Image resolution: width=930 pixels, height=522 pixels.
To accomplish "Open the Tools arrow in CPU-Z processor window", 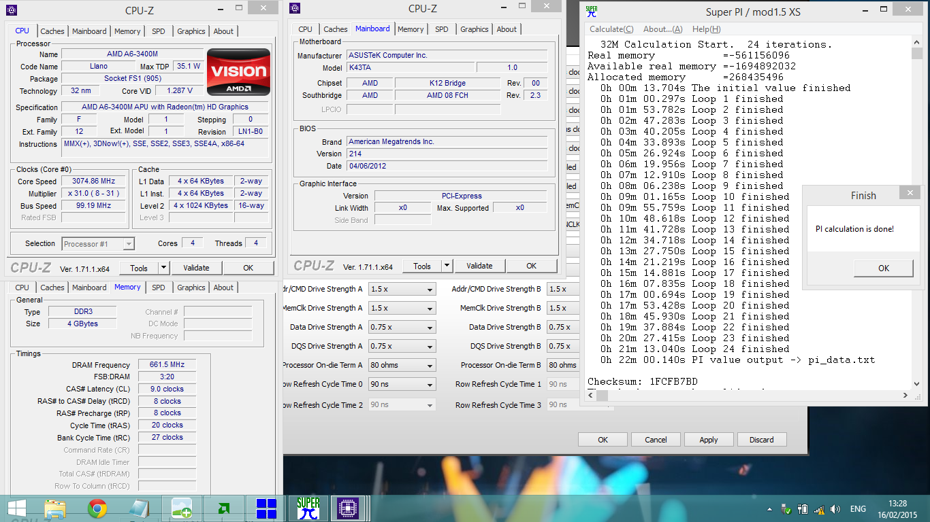I will coord(163,268).
